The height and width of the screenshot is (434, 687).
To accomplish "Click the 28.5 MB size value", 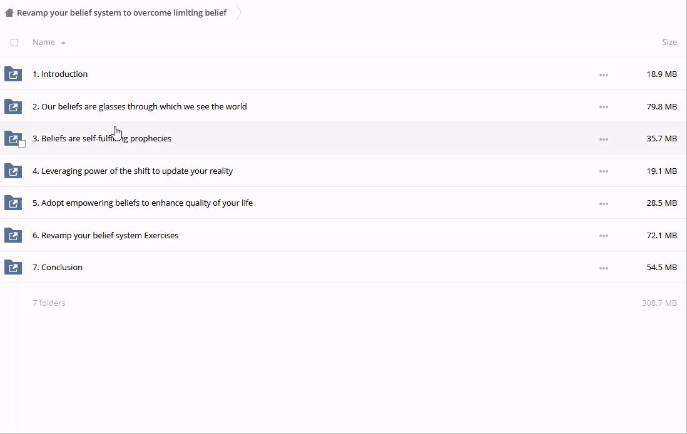I will tap(661, 203).
